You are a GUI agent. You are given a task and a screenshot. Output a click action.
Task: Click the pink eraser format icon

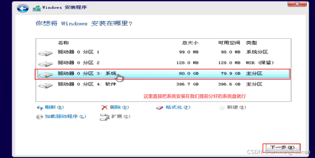tap(160, 108)
